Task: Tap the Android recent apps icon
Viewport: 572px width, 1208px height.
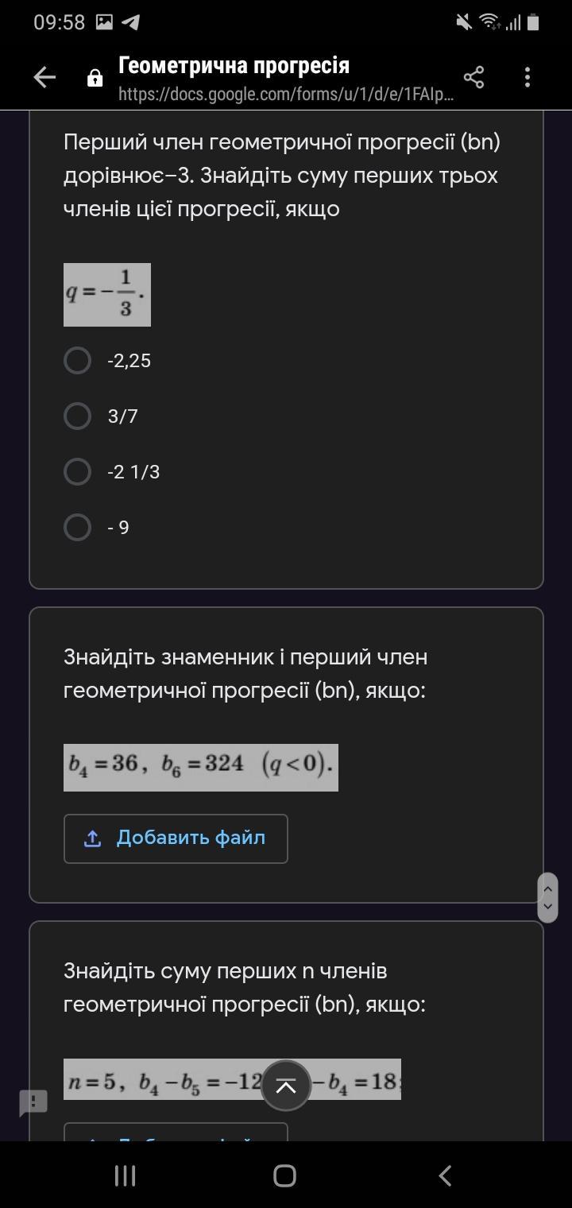Action: [126, 1175]
